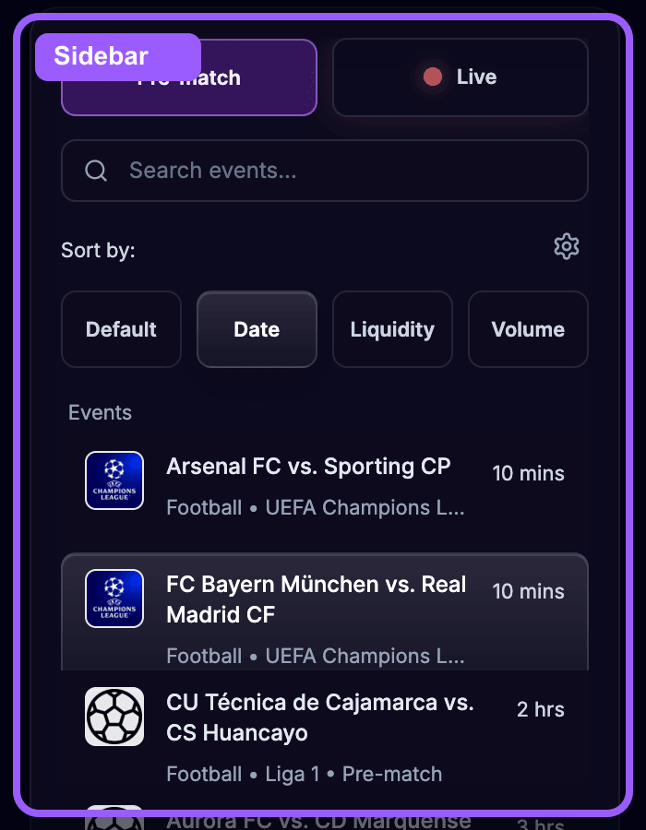
Task: Click the Aurora FC vs. CD Marquense event
Action: pos(323,819)
